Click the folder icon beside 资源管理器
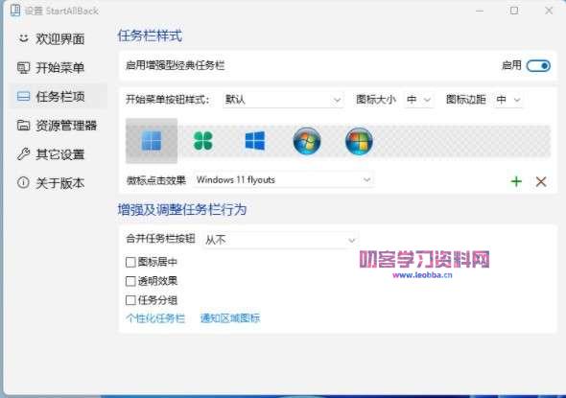This screenshot has height=398, width=566. tap(23, 126)
